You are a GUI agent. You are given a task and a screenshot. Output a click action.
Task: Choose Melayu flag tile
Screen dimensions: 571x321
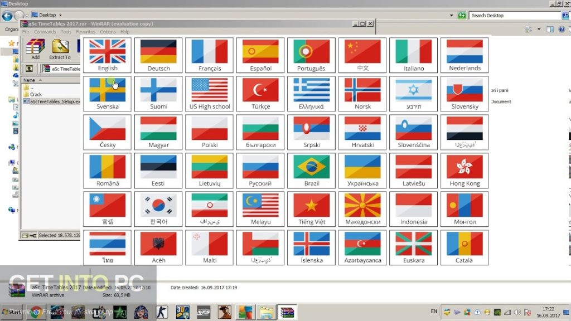click(260, 209)
